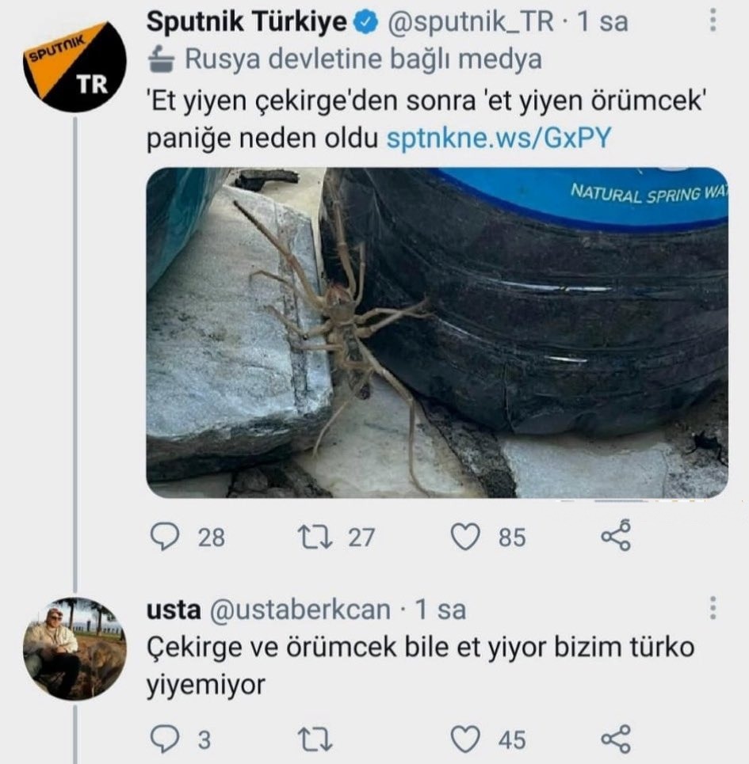The image size is (749, 764).
Task: Open the reply icon on Sputnik Türkiye tweet
Action: click(165, 537)
